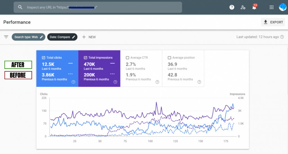Click the search magnifier icon

[x=20, y=7]
